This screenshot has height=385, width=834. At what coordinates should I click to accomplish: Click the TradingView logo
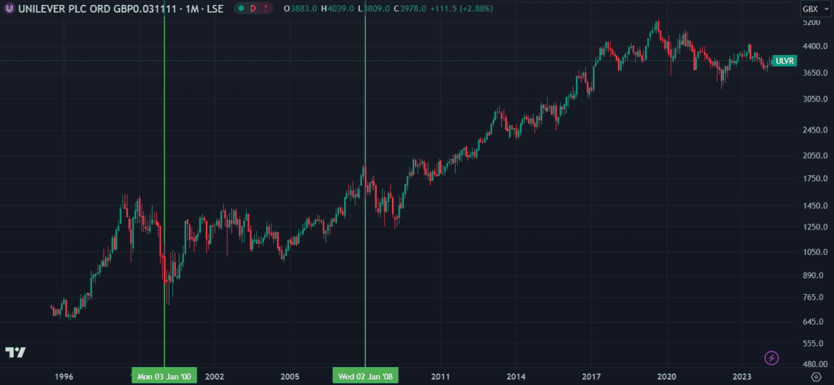[15, 352]
